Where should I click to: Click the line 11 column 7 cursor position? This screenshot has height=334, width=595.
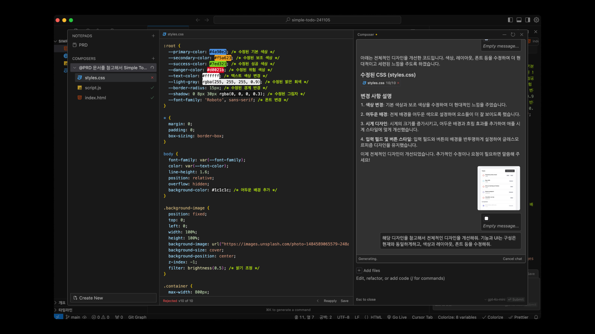point(304,317)
